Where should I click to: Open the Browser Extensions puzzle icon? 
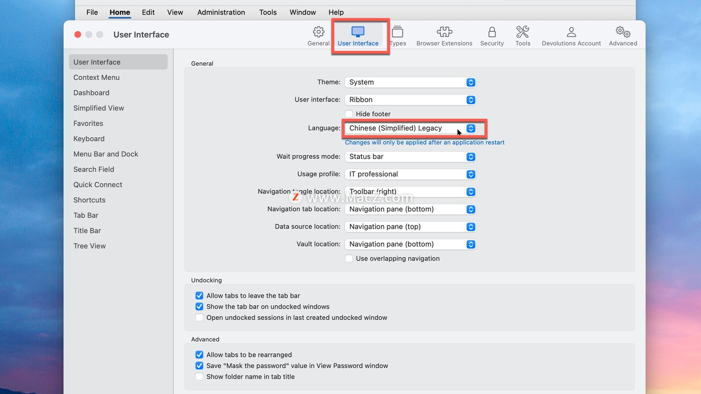click(x=444, y=32)
